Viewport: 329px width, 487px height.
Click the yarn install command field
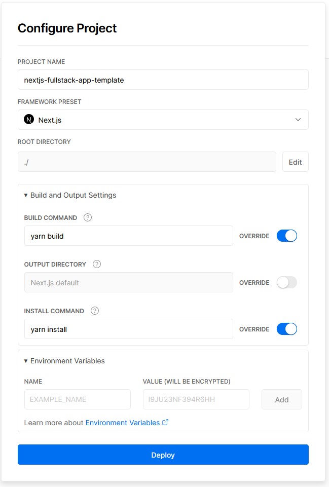(128, 329)
